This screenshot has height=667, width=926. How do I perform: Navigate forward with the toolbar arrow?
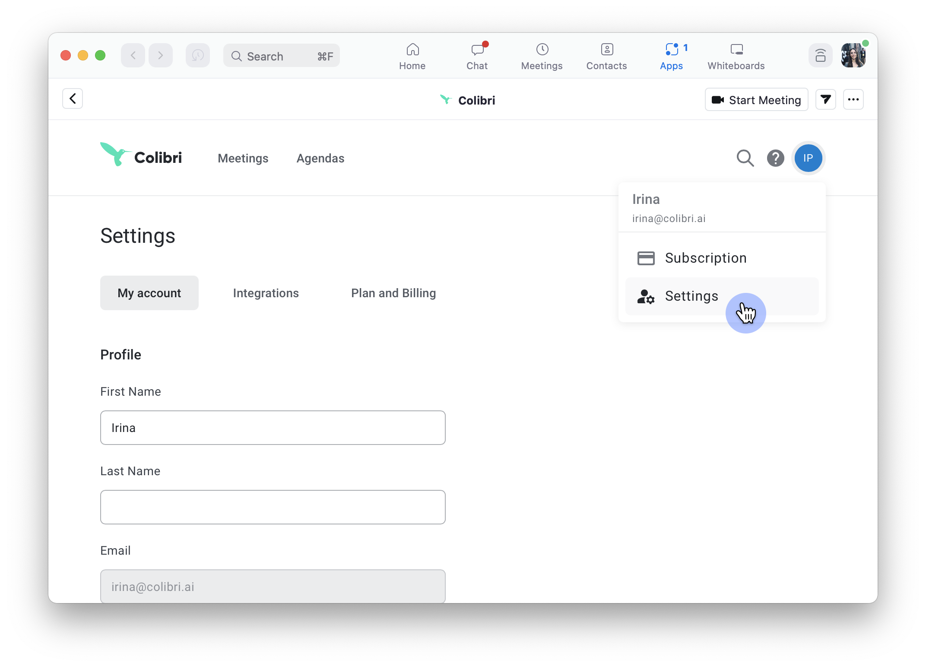click(x=161, y=55)
